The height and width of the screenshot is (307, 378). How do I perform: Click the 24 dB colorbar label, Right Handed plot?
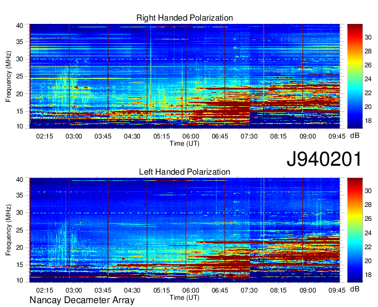tap(368, 79)
